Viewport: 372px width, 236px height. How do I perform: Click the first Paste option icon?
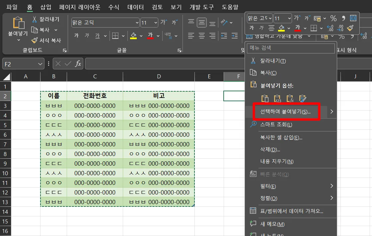pyautogui.click(x=265, y=98)
